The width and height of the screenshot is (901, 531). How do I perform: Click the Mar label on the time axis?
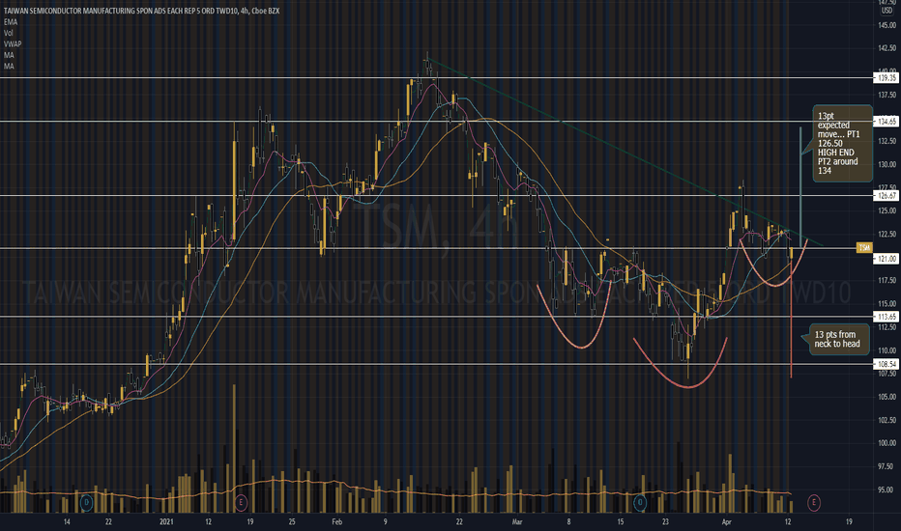tap(517, 521)
